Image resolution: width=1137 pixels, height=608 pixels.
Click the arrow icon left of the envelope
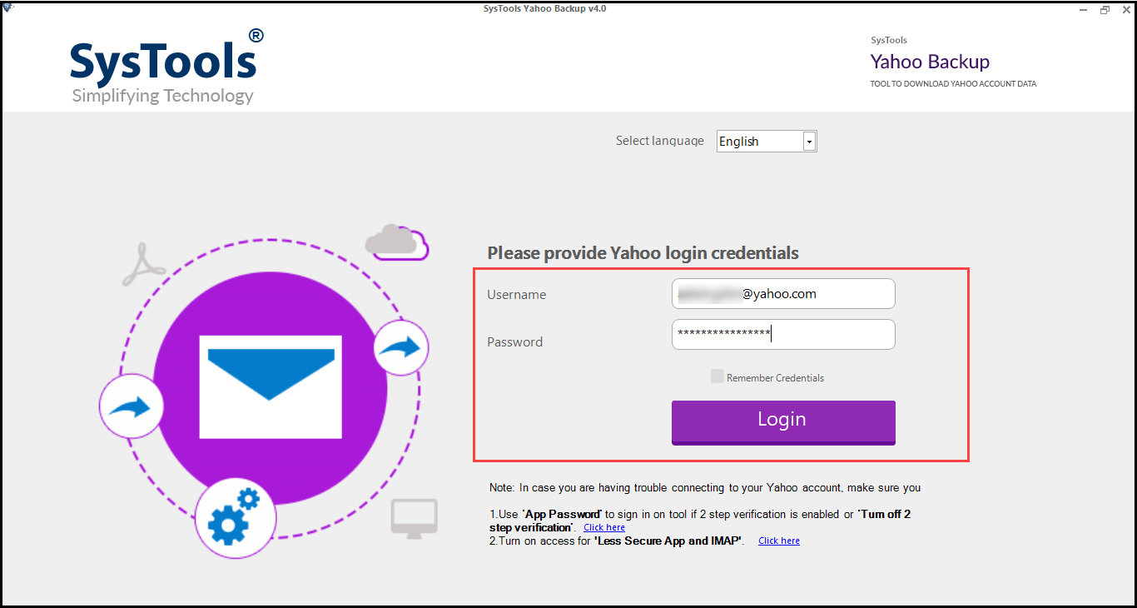click(x=131, y=407)
